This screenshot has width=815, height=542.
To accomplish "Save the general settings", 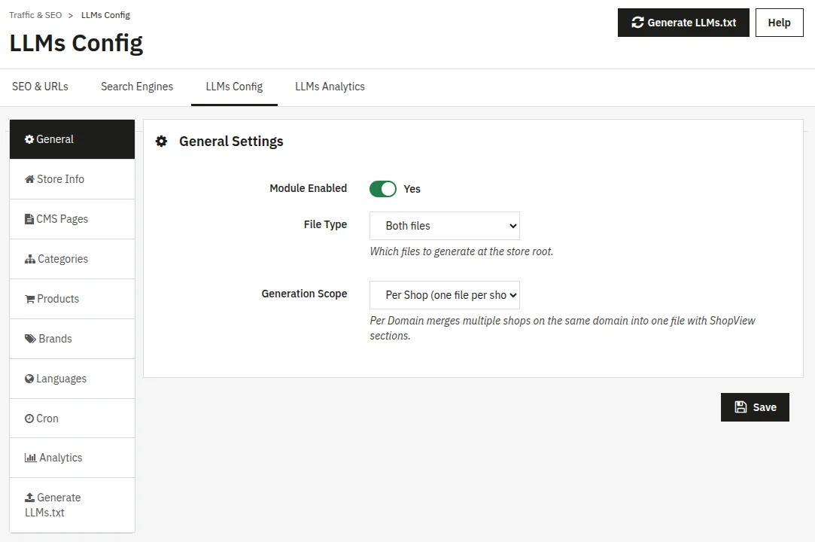I will coord(755,407).
